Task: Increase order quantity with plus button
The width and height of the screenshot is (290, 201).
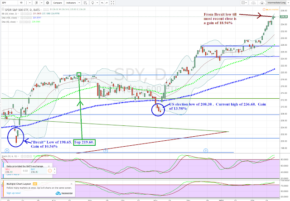Action: point(54,169)
